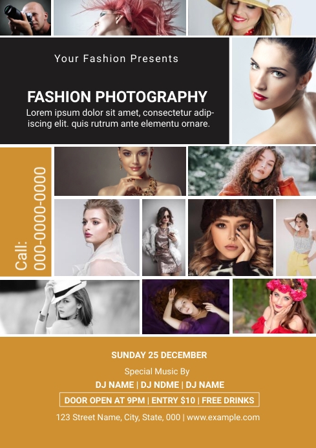Click the redhead on purple fabric photo
316x448 pixels.
(x=185, y=307)
